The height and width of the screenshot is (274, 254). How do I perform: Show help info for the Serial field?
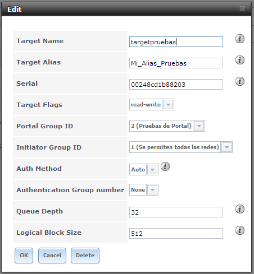[240, 81]
